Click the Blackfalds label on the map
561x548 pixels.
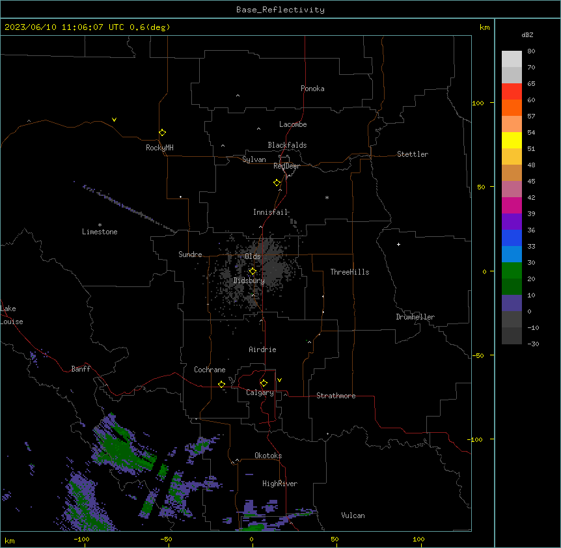pos(287,145)
